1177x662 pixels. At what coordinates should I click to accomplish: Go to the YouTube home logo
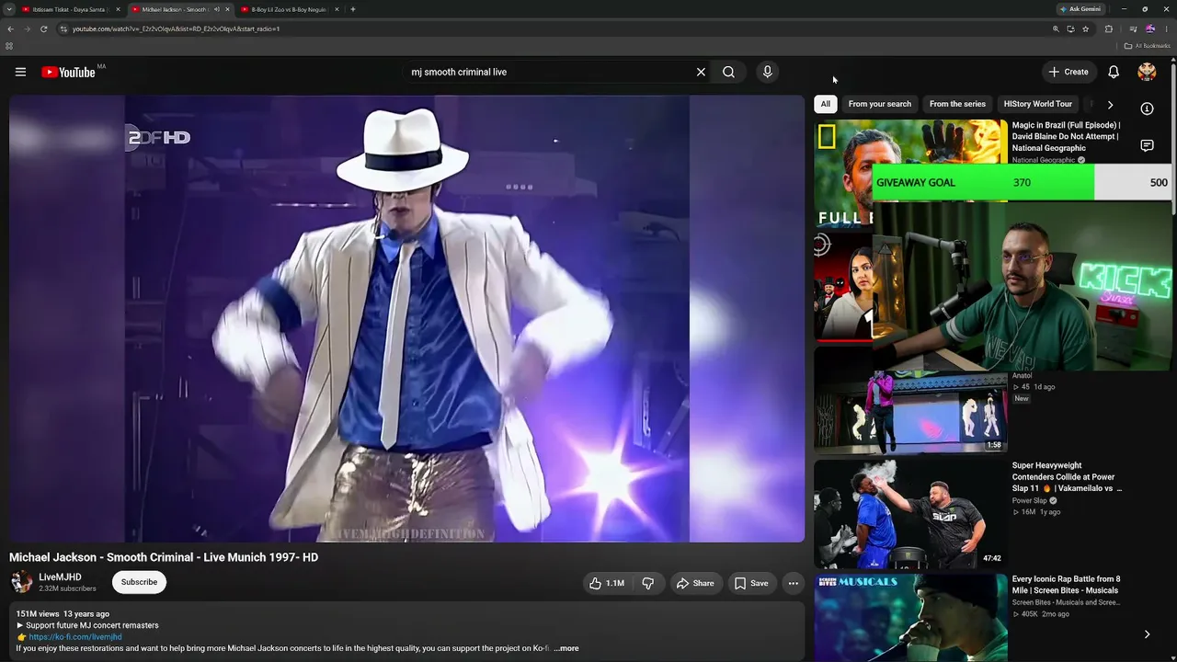pos(69,72)
